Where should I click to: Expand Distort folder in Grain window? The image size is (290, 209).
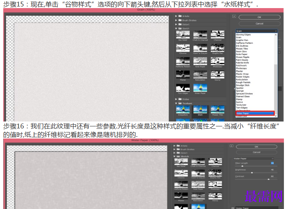tap(176, 24)
